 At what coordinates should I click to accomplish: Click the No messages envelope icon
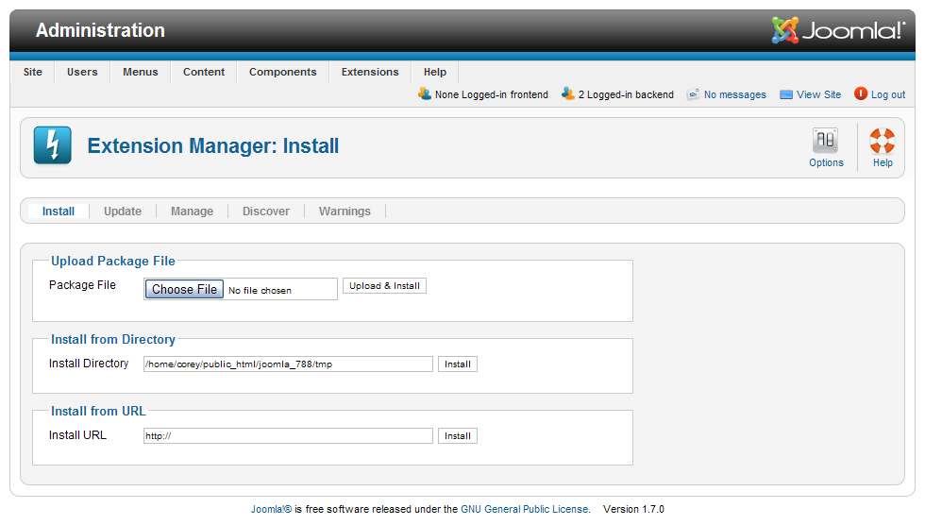[693, 94]
